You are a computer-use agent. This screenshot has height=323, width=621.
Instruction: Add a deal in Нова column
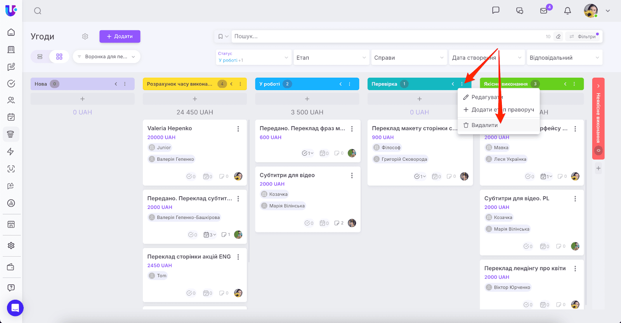83,99
